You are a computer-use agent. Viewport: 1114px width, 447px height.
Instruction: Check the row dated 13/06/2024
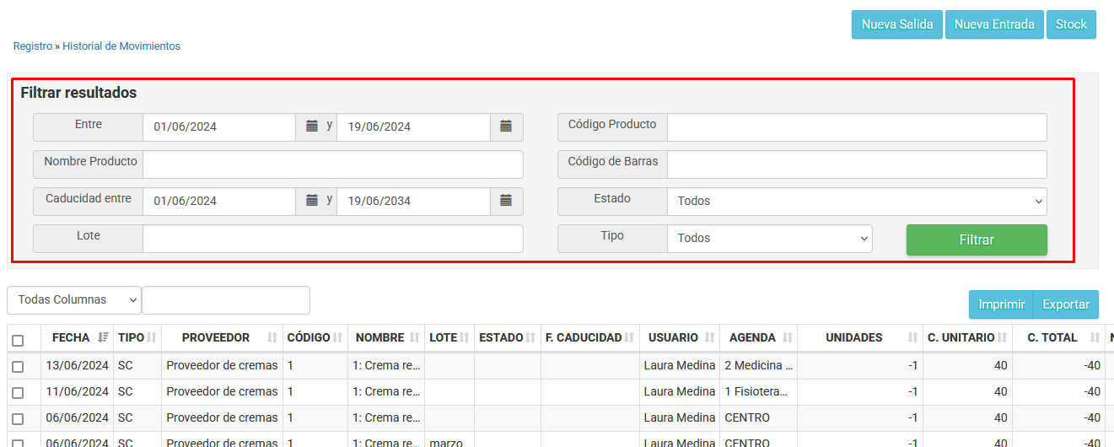(x=18, y=367)
